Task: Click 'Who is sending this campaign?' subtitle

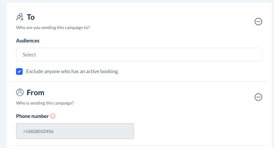Action: pyautogui.click(x=45, y=103)
